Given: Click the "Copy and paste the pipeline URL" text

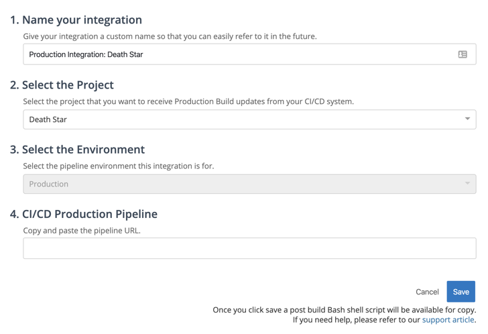Looking at the screenshot, I should tap(82, 230).
